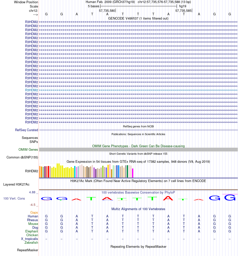Open the GENCODE V49lift37 track title
238x256 pixels.
pos(138,18)
